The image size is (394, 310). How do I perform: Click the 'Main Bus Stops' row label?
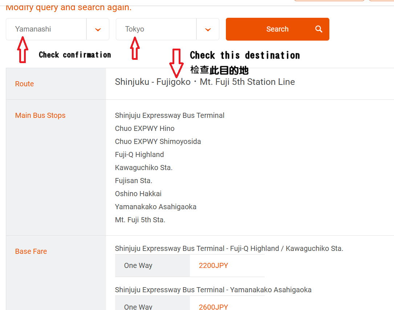pyautogui.click(x=40, y=115)
